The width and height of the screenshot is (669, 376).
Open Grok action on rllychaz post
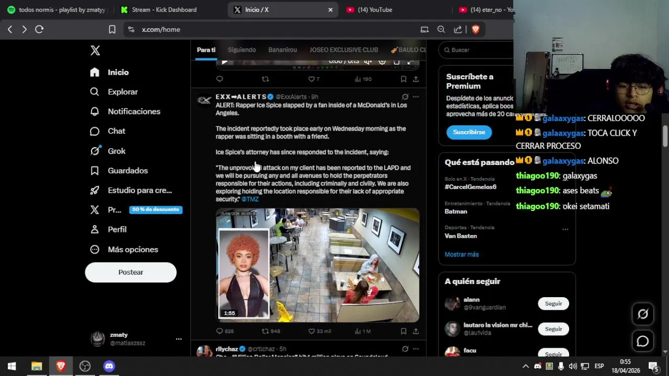click(405, 349)
